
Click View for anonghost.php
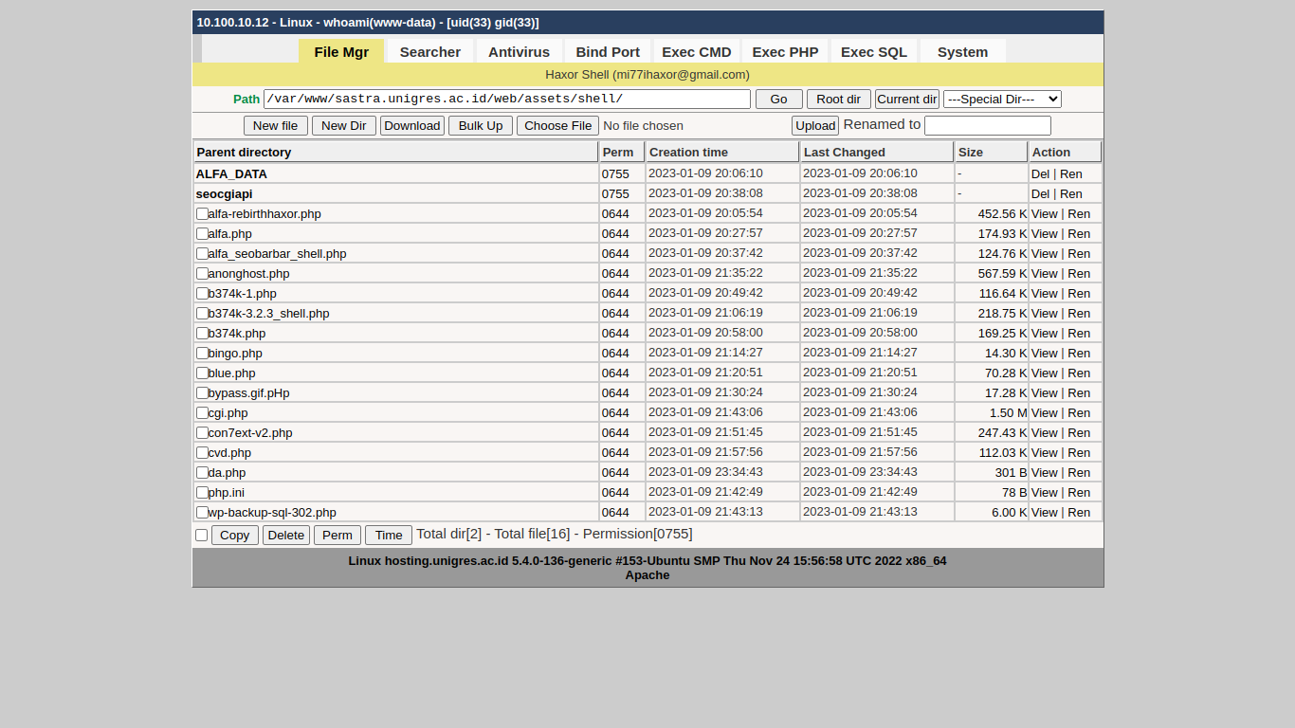point(1045,274)
